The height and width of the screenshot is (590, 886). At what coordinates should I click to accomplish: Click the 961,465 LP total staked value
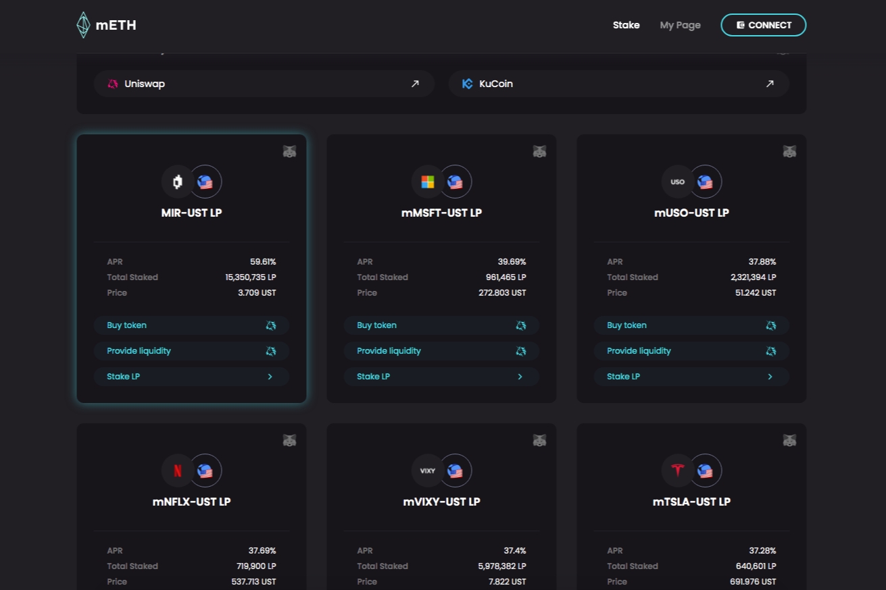506,277
